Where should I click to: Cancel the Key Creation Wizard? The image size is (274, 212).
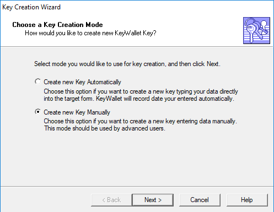point(200,200)
